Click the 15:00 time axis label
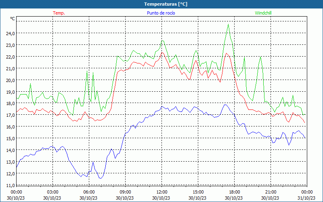Screen dimensions: 323x202 coord(198,192)
